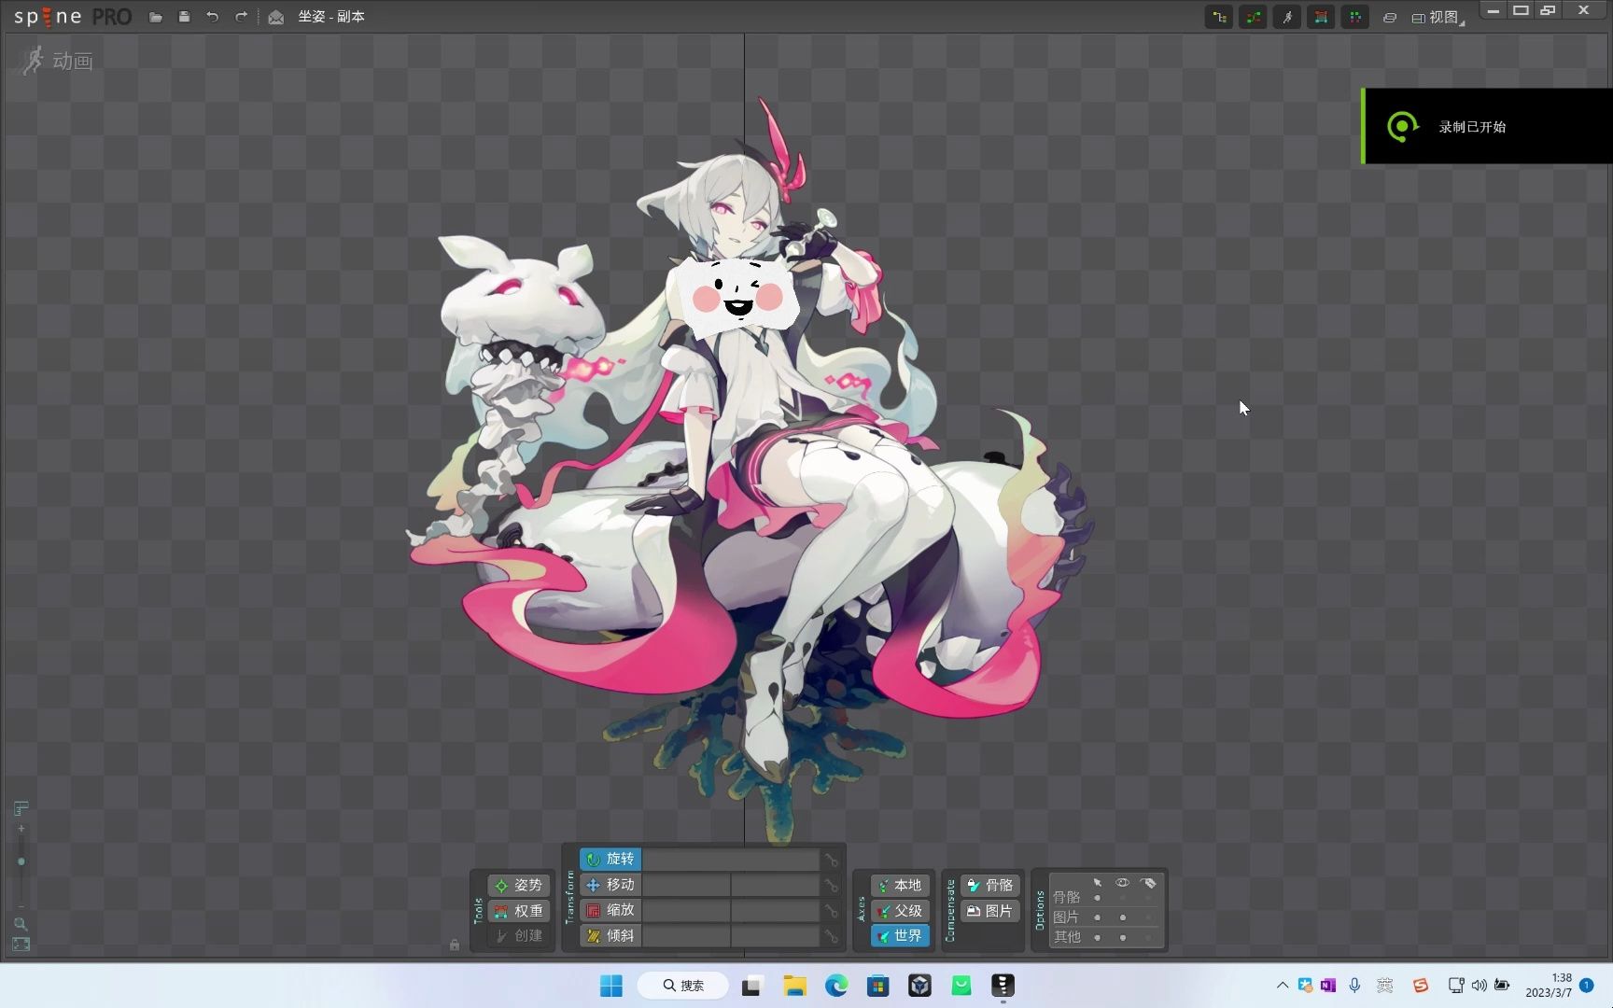Open the colored-dots dopesheet view icon
This screenshot has height=1008, width=1613.
[x=1354, y=17]
